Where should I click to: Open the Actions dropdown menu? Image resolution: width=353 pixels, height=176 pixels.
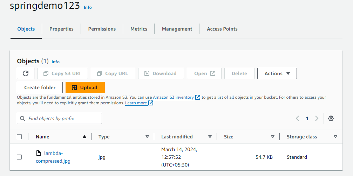coord(277,73)
